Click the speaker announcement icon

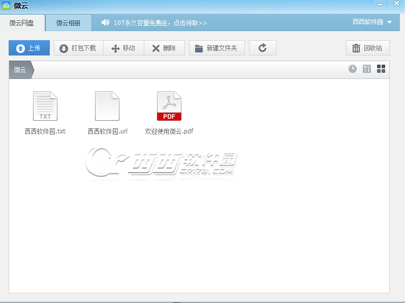(105, 23)
